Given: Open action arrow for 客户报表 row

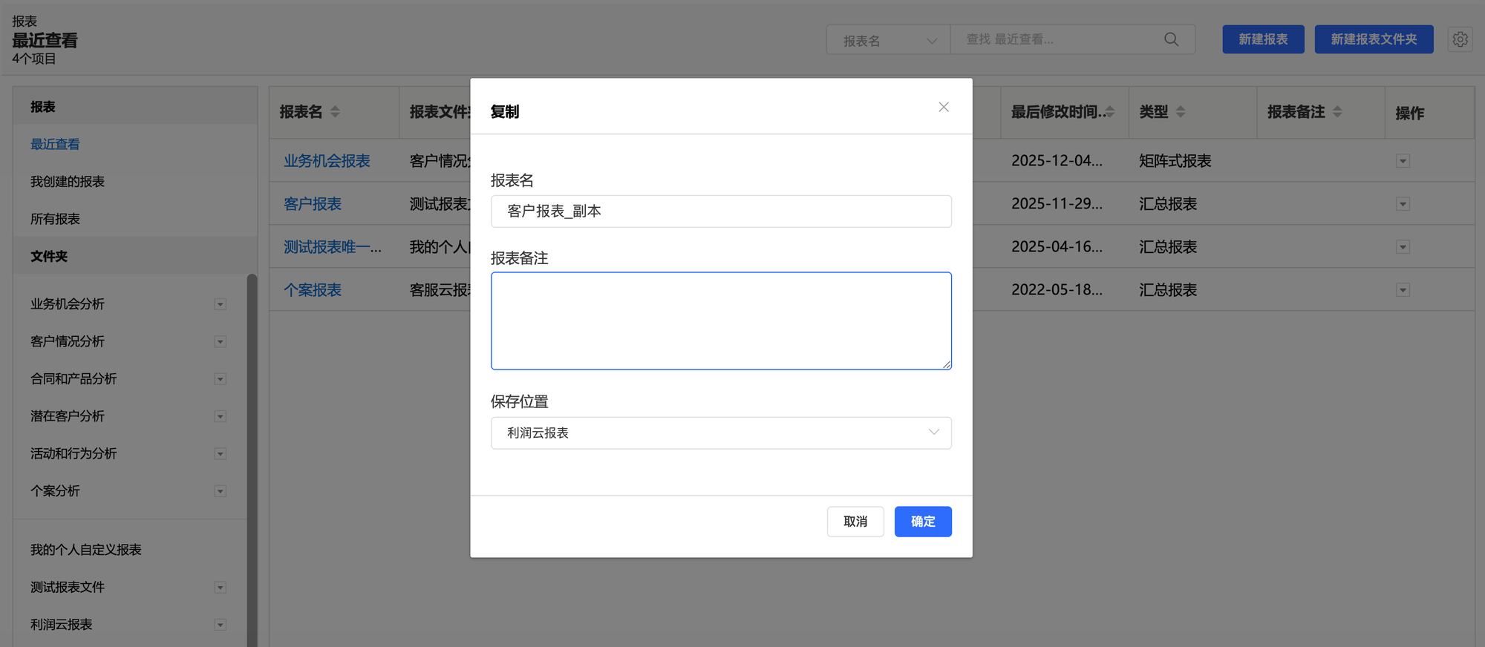Looking at the screenshot, I should click(x=1403, y=204).
